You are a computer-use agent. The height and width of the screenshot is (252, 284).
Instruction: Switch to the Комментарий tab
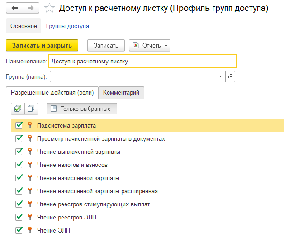click(x=121, y=92)
